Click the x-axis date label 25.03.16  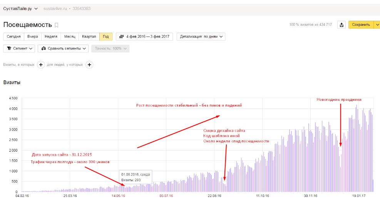[70, 196]
